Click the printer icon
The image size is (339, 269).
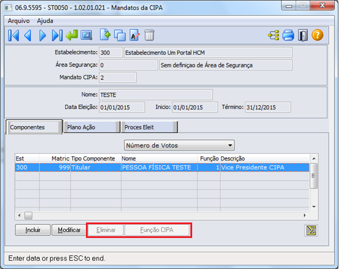click(288, 35)
